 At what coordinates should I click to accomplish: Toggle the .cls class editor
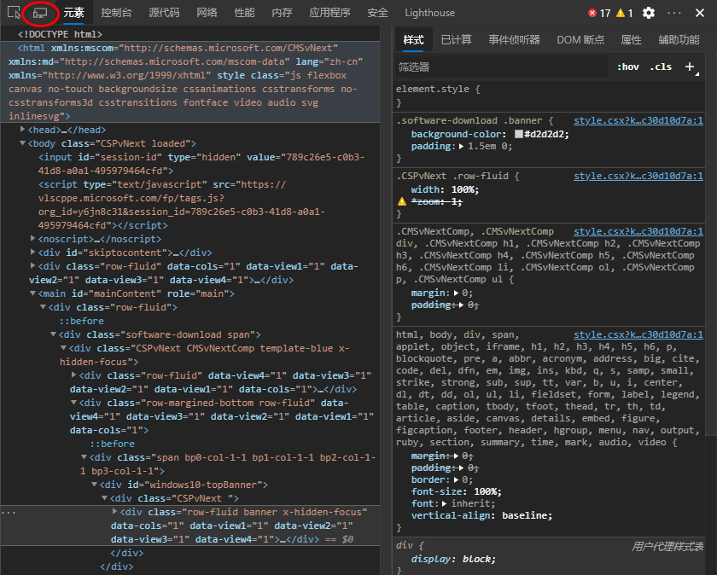coord(661,67)
